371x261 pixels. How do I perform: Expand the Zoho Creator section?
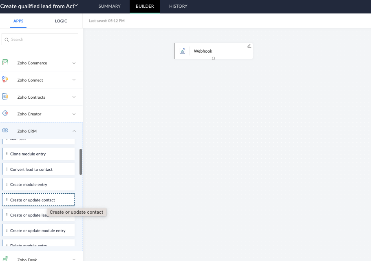[x=74, y=114]
